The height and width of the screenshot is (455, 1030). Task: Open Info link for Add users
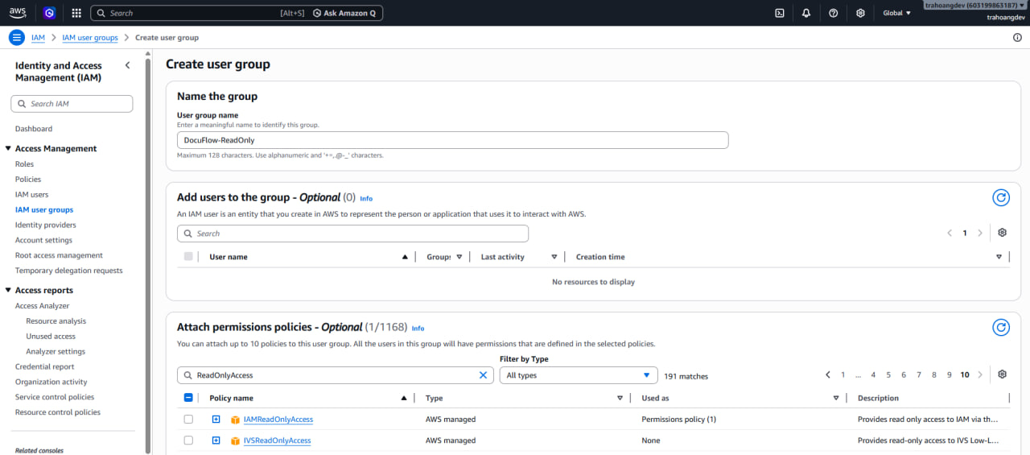pyautogui.click(x=366, y=198)
